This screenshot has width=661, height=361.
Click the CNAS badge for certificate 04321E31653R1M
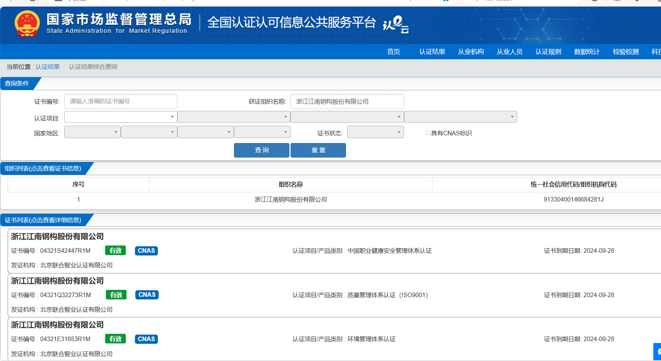point(146,339)
